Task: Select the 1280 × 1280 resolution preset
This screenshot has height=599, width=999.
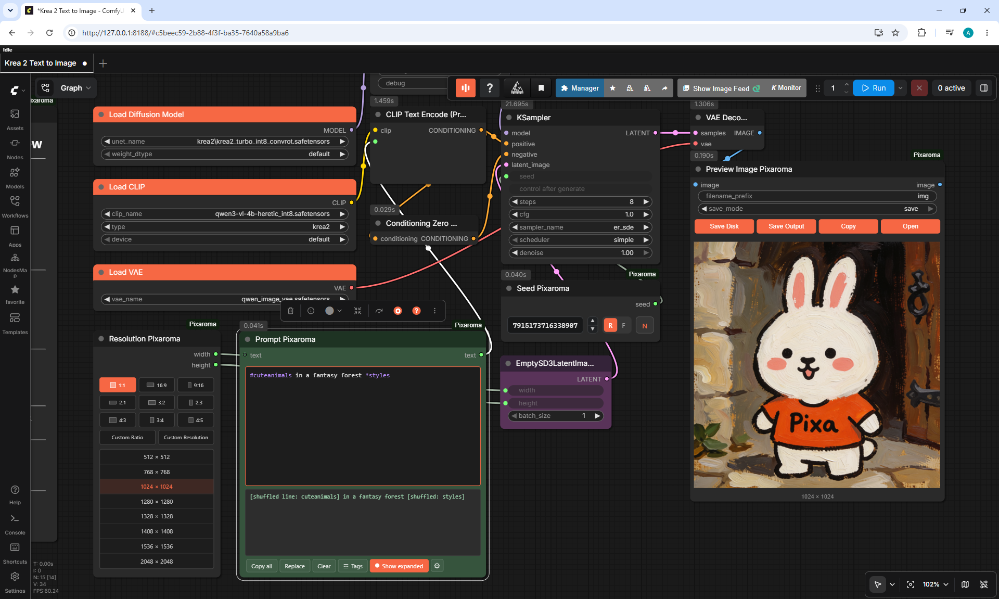Action: (x=157, y=502)
